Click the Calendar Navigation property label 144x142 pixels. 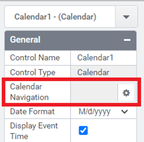(29, 92)
